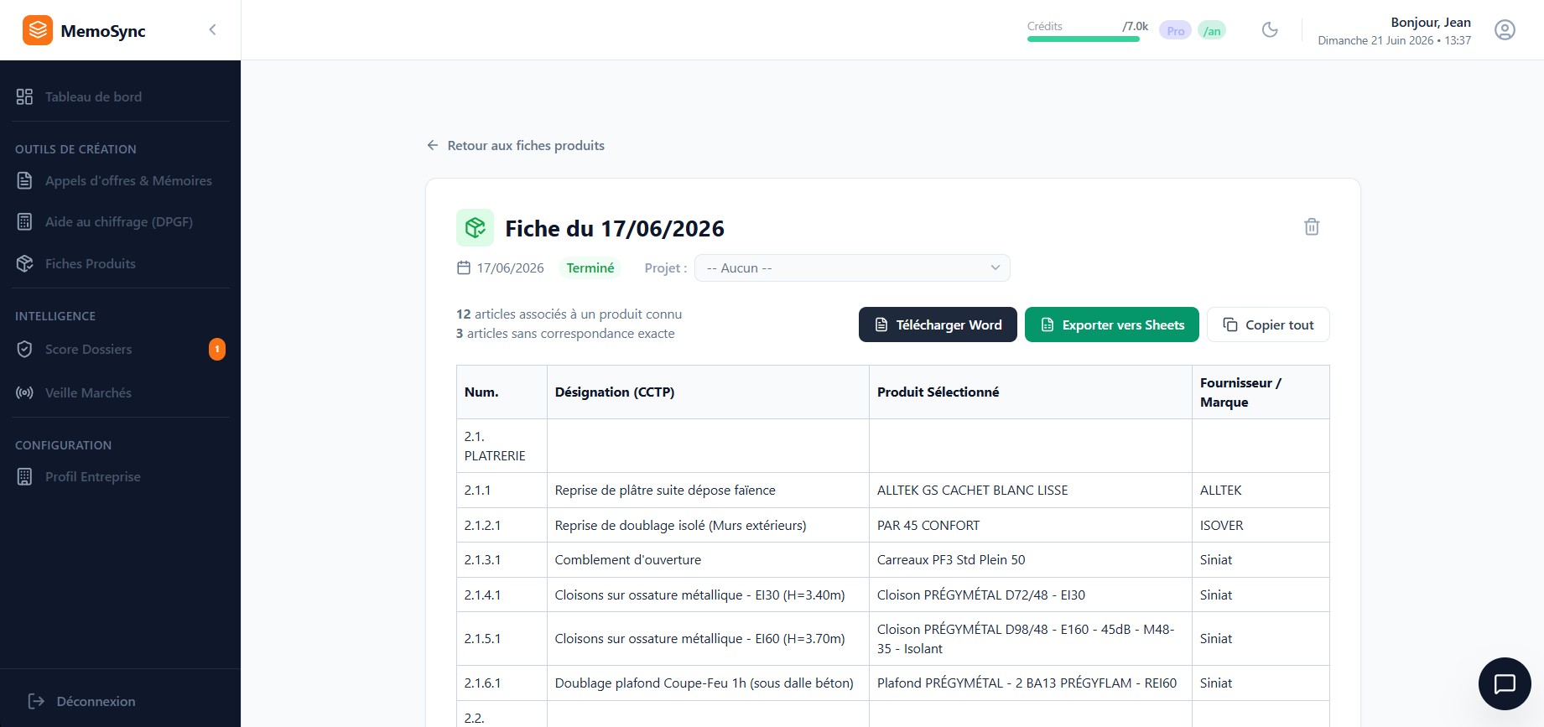Click the Tableau de bord grid icon

pos(24,96)
